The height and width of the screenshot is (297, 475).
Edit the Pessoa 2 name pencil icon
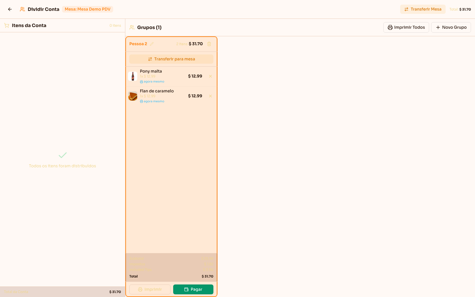152,44
